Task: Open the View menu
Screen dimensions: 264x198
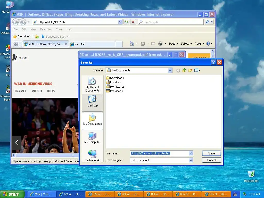Action: click(x=33, y=29)
